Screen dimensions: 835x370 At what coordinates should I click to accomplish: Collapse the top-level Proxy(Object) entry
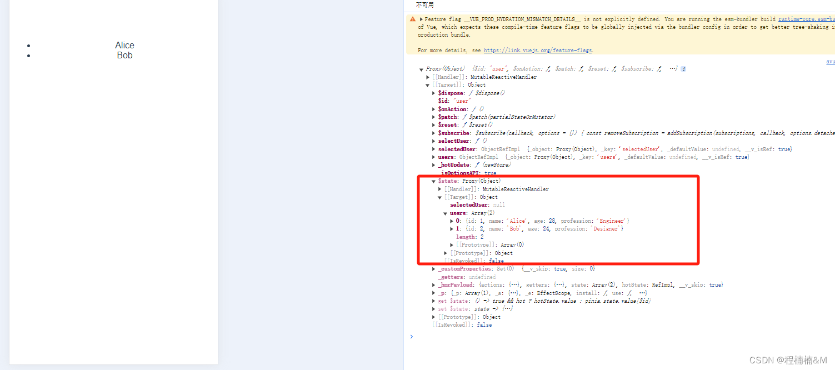(x=422, y=69)
